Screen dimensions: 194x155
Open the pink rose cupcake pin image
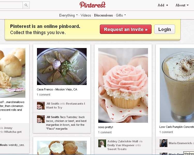(123, 86)
